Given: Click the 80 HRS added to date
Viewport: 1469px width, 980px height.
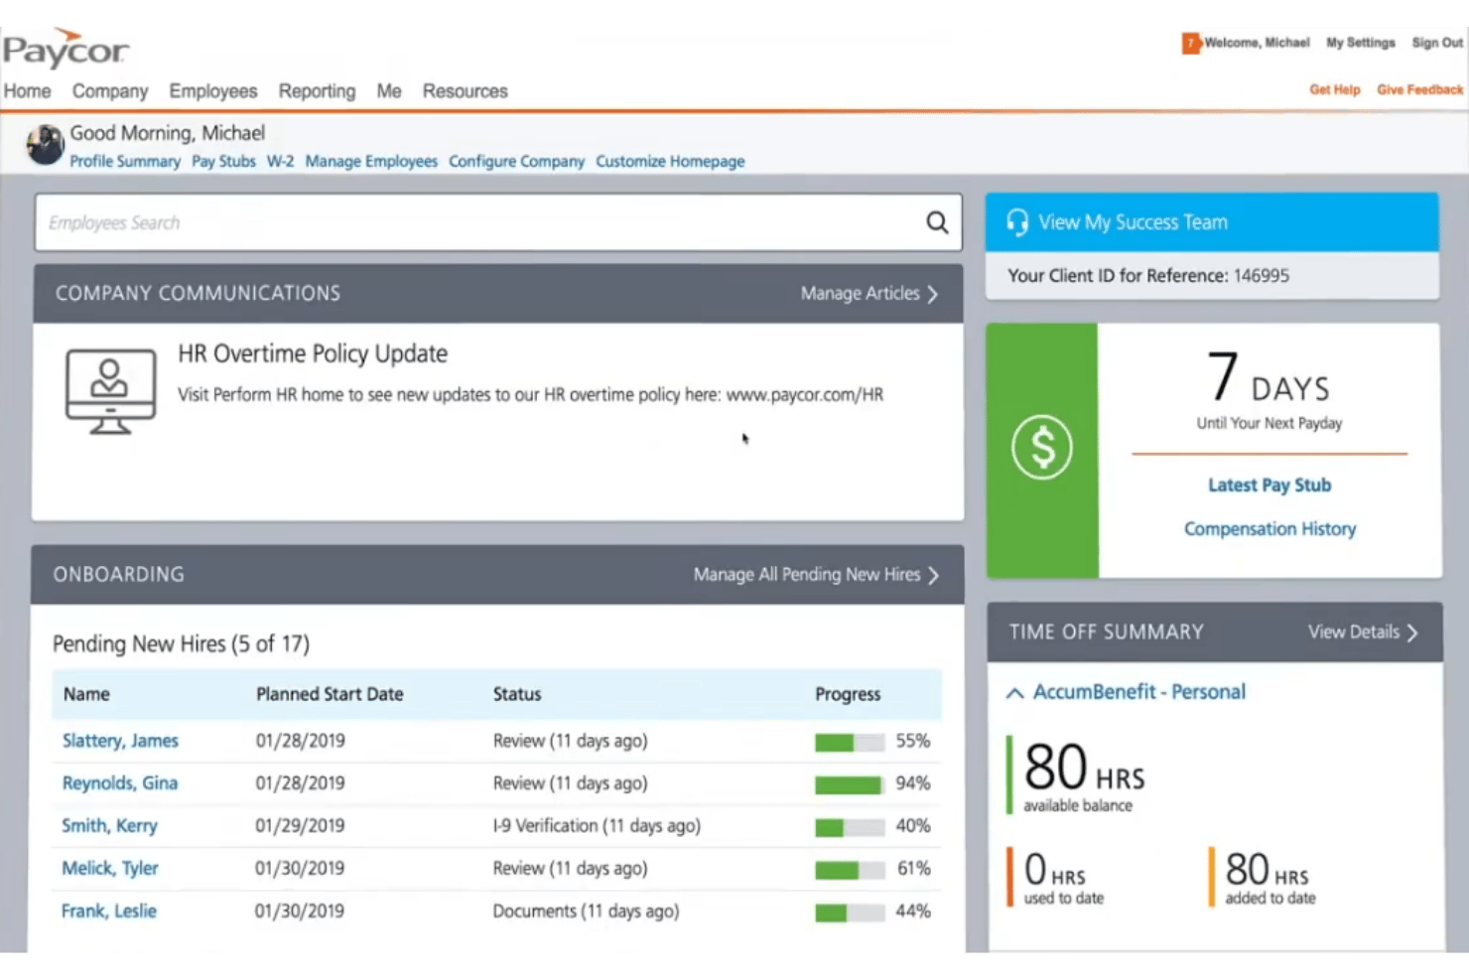Looking at the screenshot, I should [x=1270, y=878].
